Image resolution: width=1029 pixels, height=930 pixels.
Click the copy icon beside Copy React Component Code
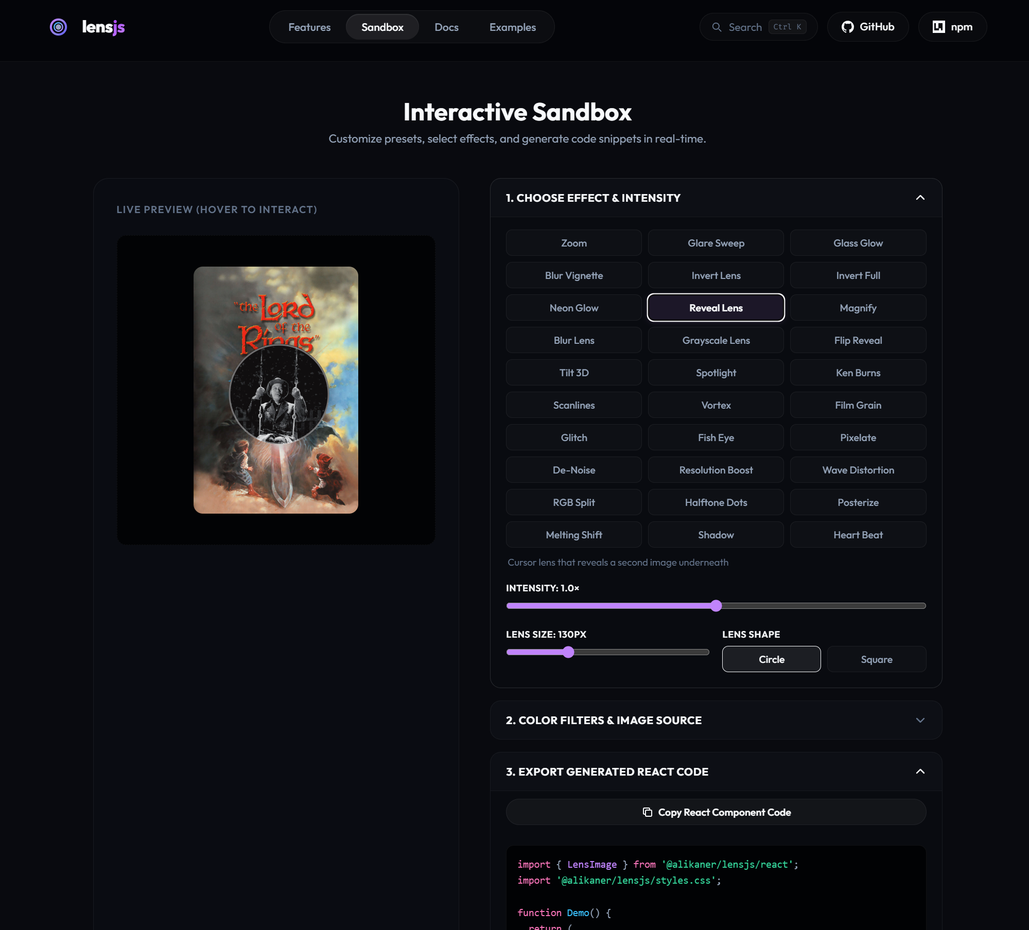tap(648, 812)
